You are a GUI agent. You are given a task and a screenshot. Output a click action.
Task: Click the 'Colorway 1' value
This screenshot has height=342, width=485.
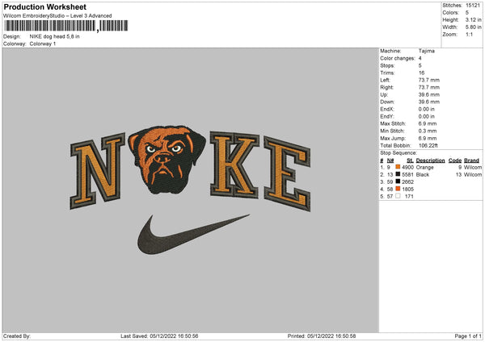[x=43, y=44]
